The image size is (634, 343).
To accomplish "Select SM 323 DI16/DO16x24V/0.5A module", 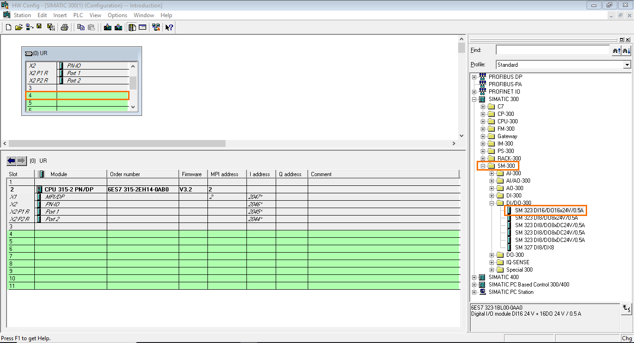I will tap(550, 210).
